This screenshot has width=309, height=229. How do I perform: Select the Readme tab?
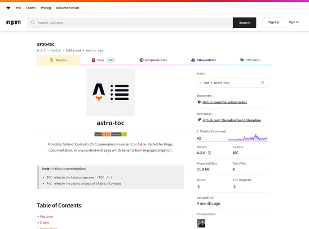click(x=58, y=60)
